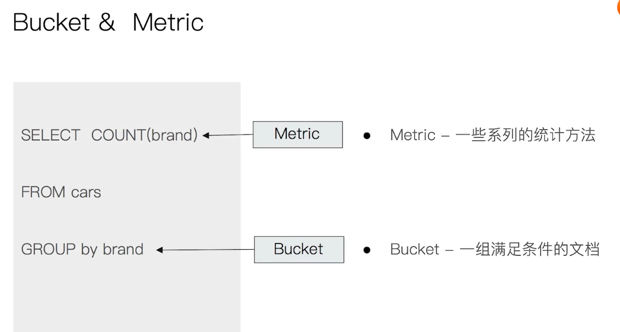Select the FROM cars text line
The image size is (620, 332).
pyautogui.click(x=61, y=192)
